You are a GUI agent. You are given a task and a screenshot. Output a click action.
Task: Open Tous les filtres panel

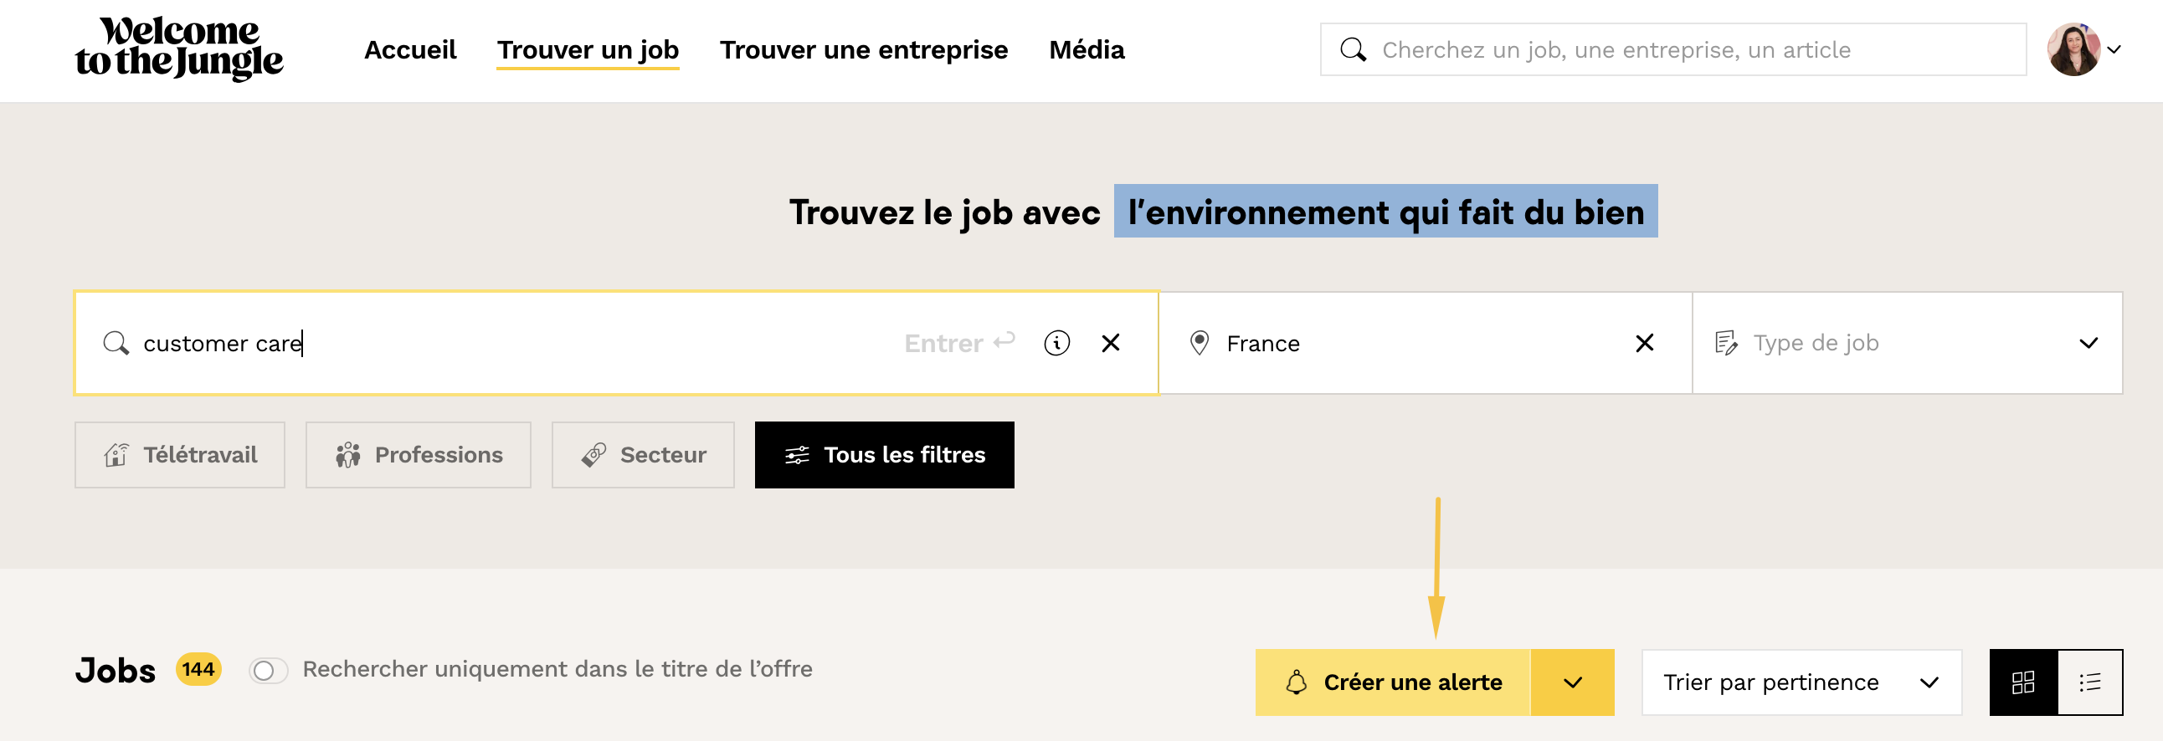(x=883, y=455)
